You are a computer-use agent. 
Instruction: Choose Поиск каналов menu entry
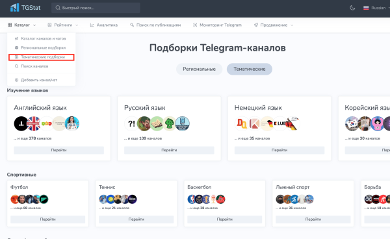pyautogui.click(x=42, y=66)
